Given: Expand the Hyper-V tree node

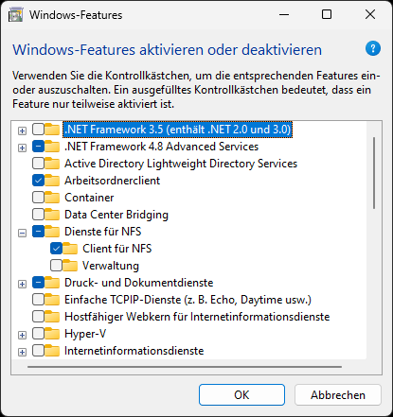Looking at the screenshot, I should pyautogui.click(x=22, y=335).
